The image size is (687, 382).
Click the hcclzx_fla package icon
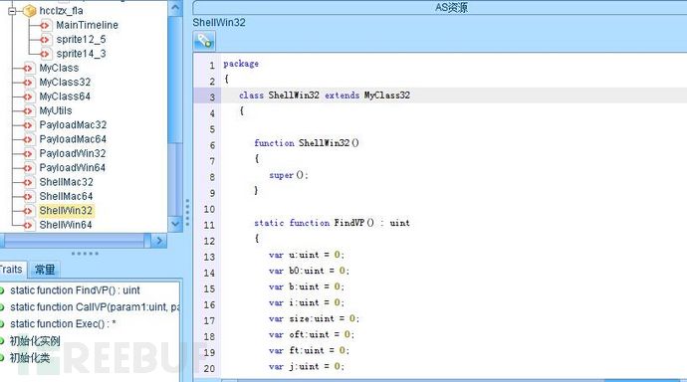[x=29, y=11]
